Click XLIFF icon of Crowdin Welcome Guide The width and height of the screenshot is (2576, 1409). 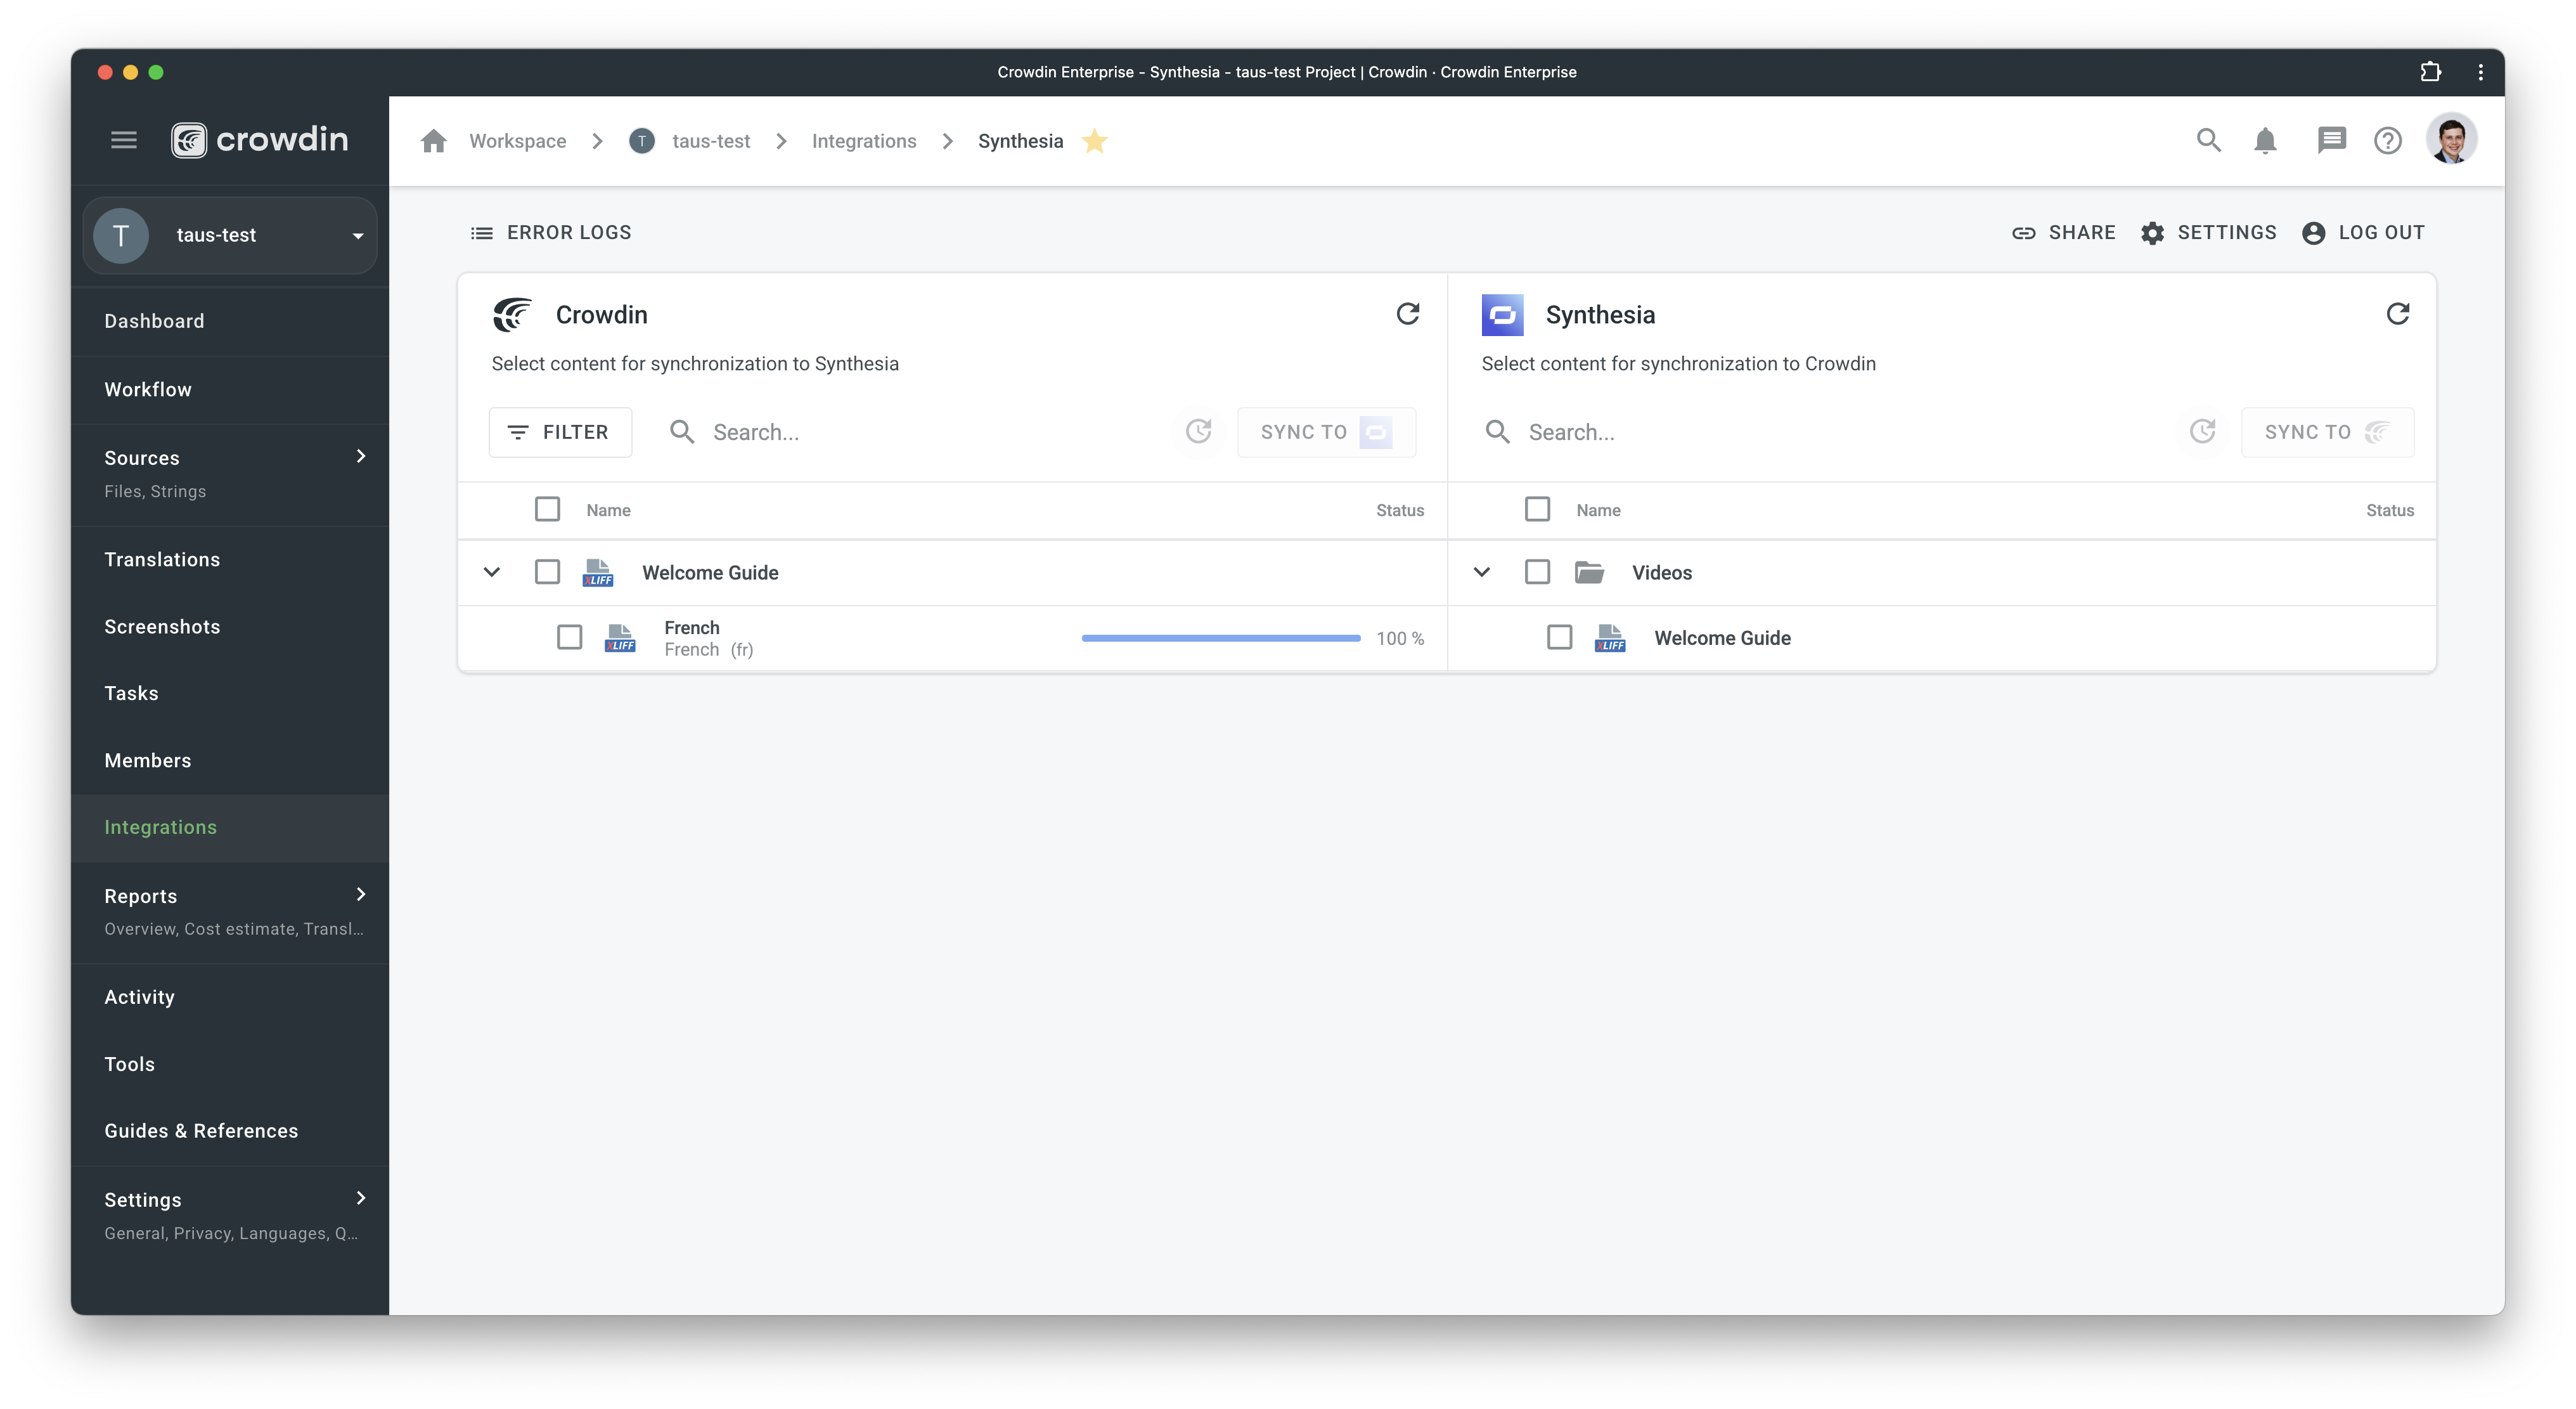[x=598, y=573]
